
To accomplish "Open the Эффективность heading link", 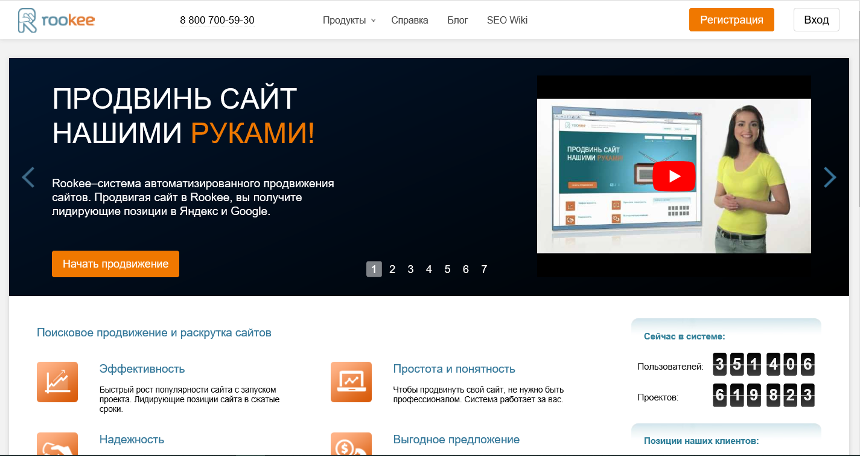I will coord(142,369).
